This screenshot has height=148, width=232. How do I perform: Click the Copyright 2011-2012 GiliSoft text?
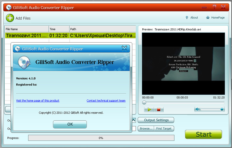coord(71,113)
